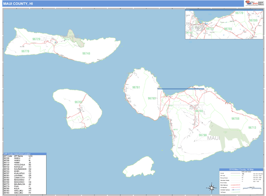The image size is (266, 196).
Task: Select the 96708 HAIKU I4 index row
Action: click(x=18, y=161)
